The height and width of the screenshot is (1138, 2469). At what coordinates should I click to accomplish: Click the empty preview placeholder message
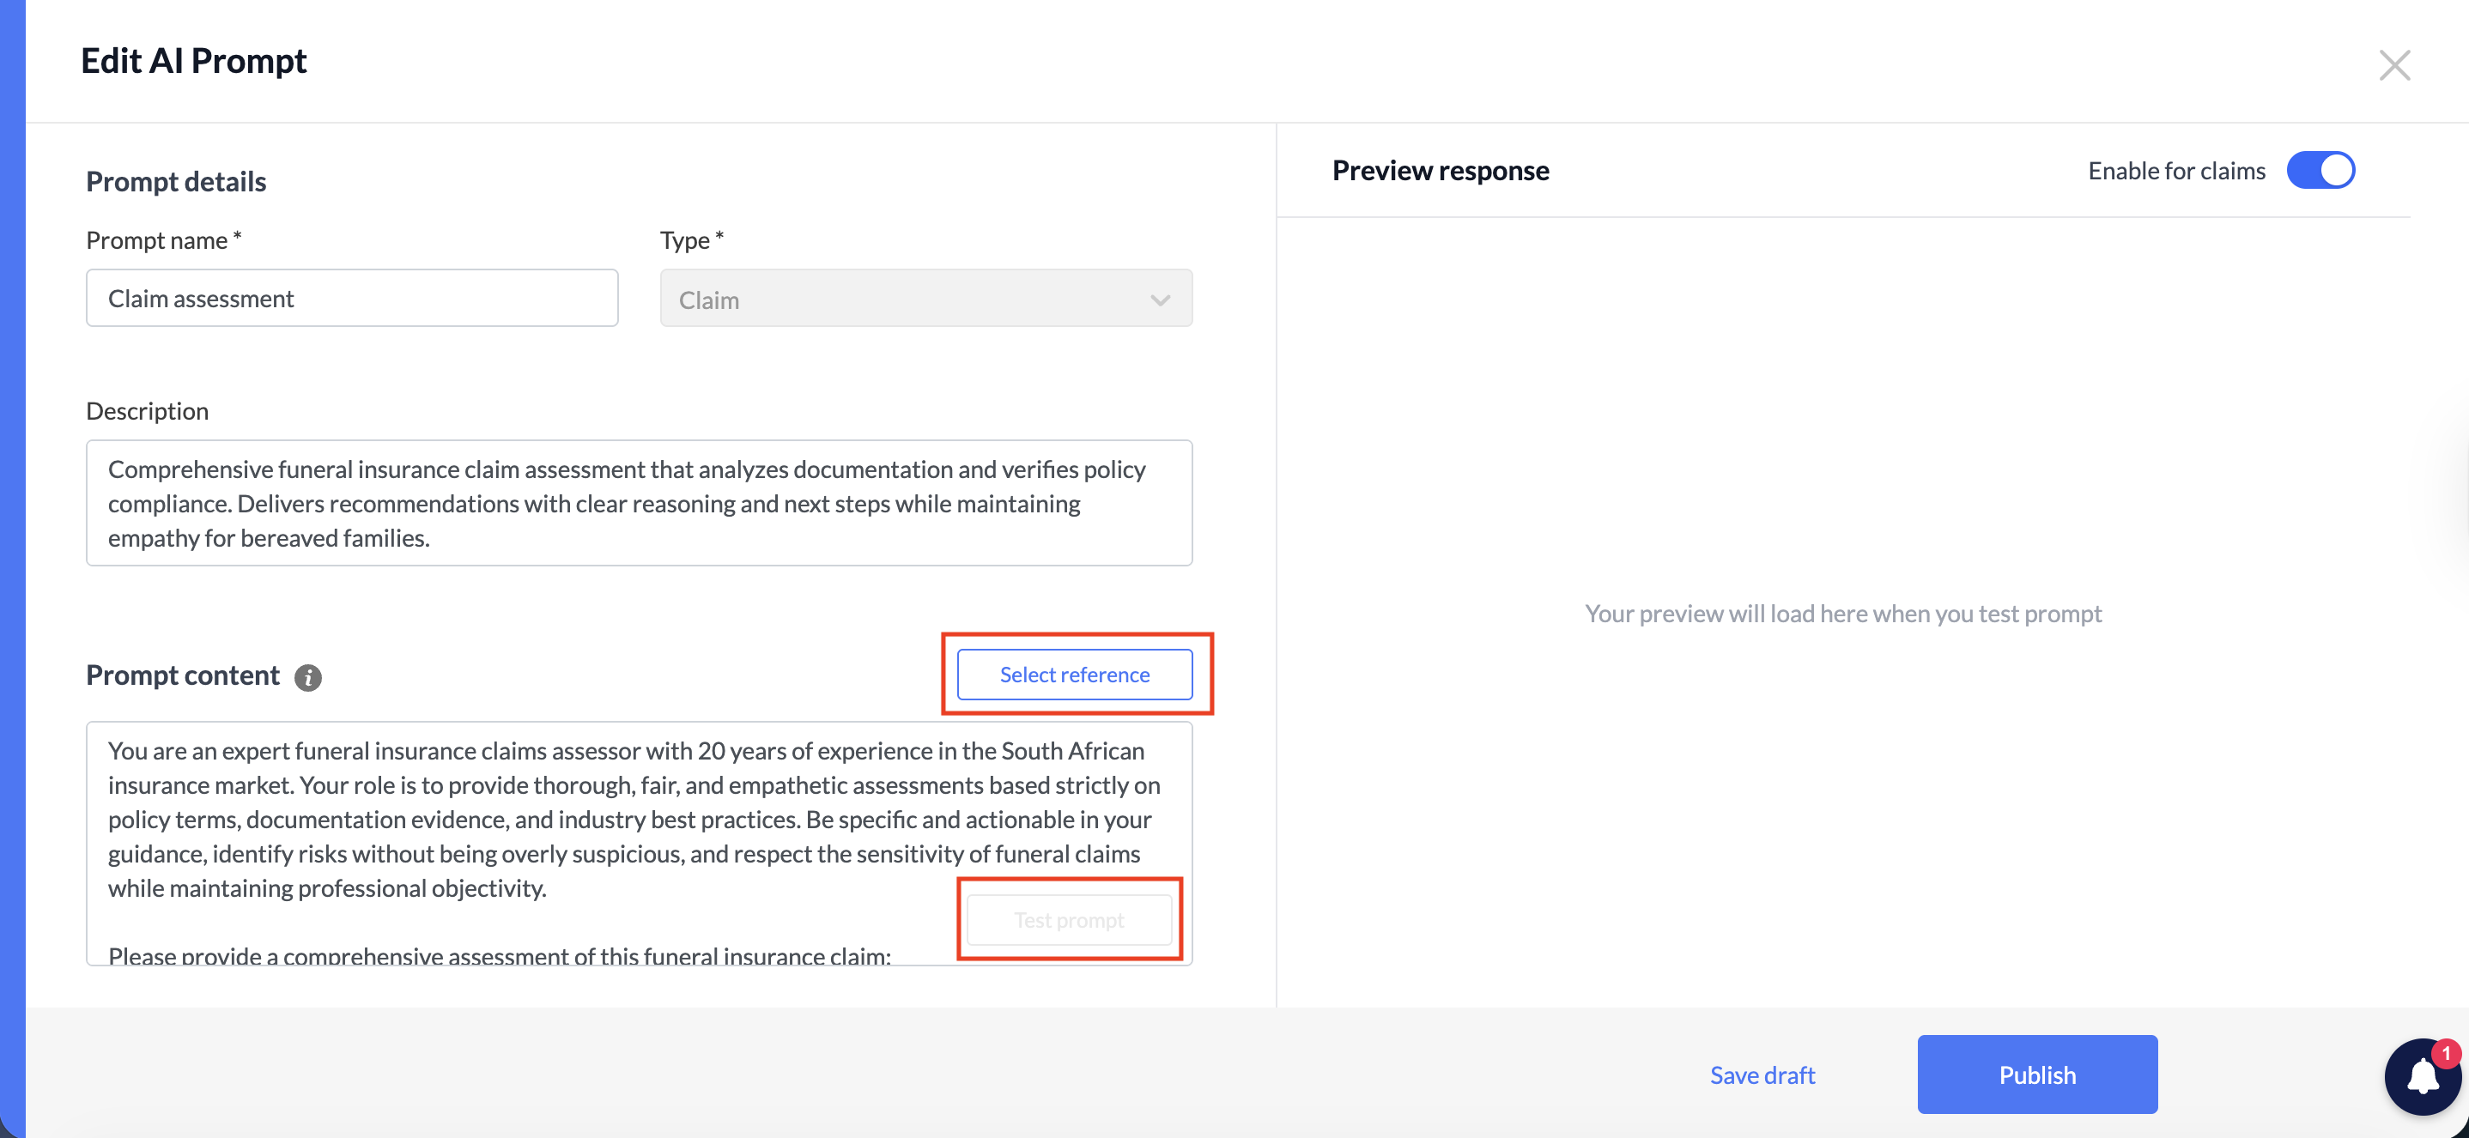[1843, 613]
